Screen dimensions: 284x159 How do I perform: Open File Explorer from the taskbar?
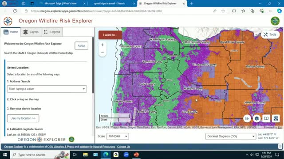(x=85, y=155)
